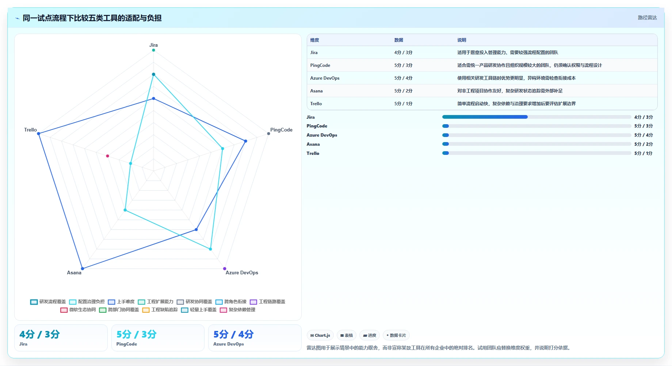Toggle the 微软生态协同 legend series

pos(78,310)
